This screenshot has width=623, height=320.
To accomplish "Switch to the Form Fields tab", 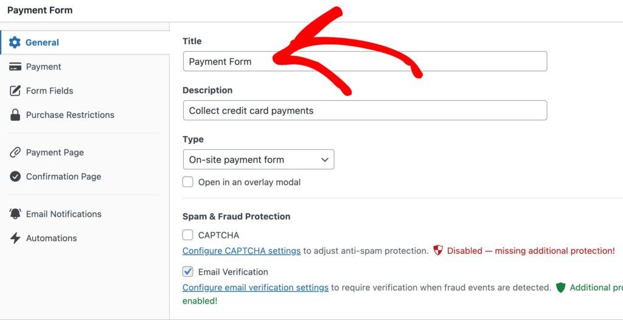I will click(x=49, y=91).
